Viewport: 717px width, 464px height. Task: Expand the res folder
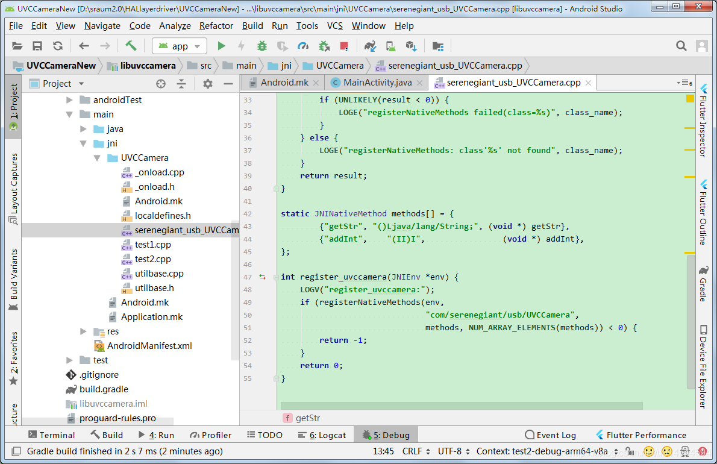[x=83, y=331]
